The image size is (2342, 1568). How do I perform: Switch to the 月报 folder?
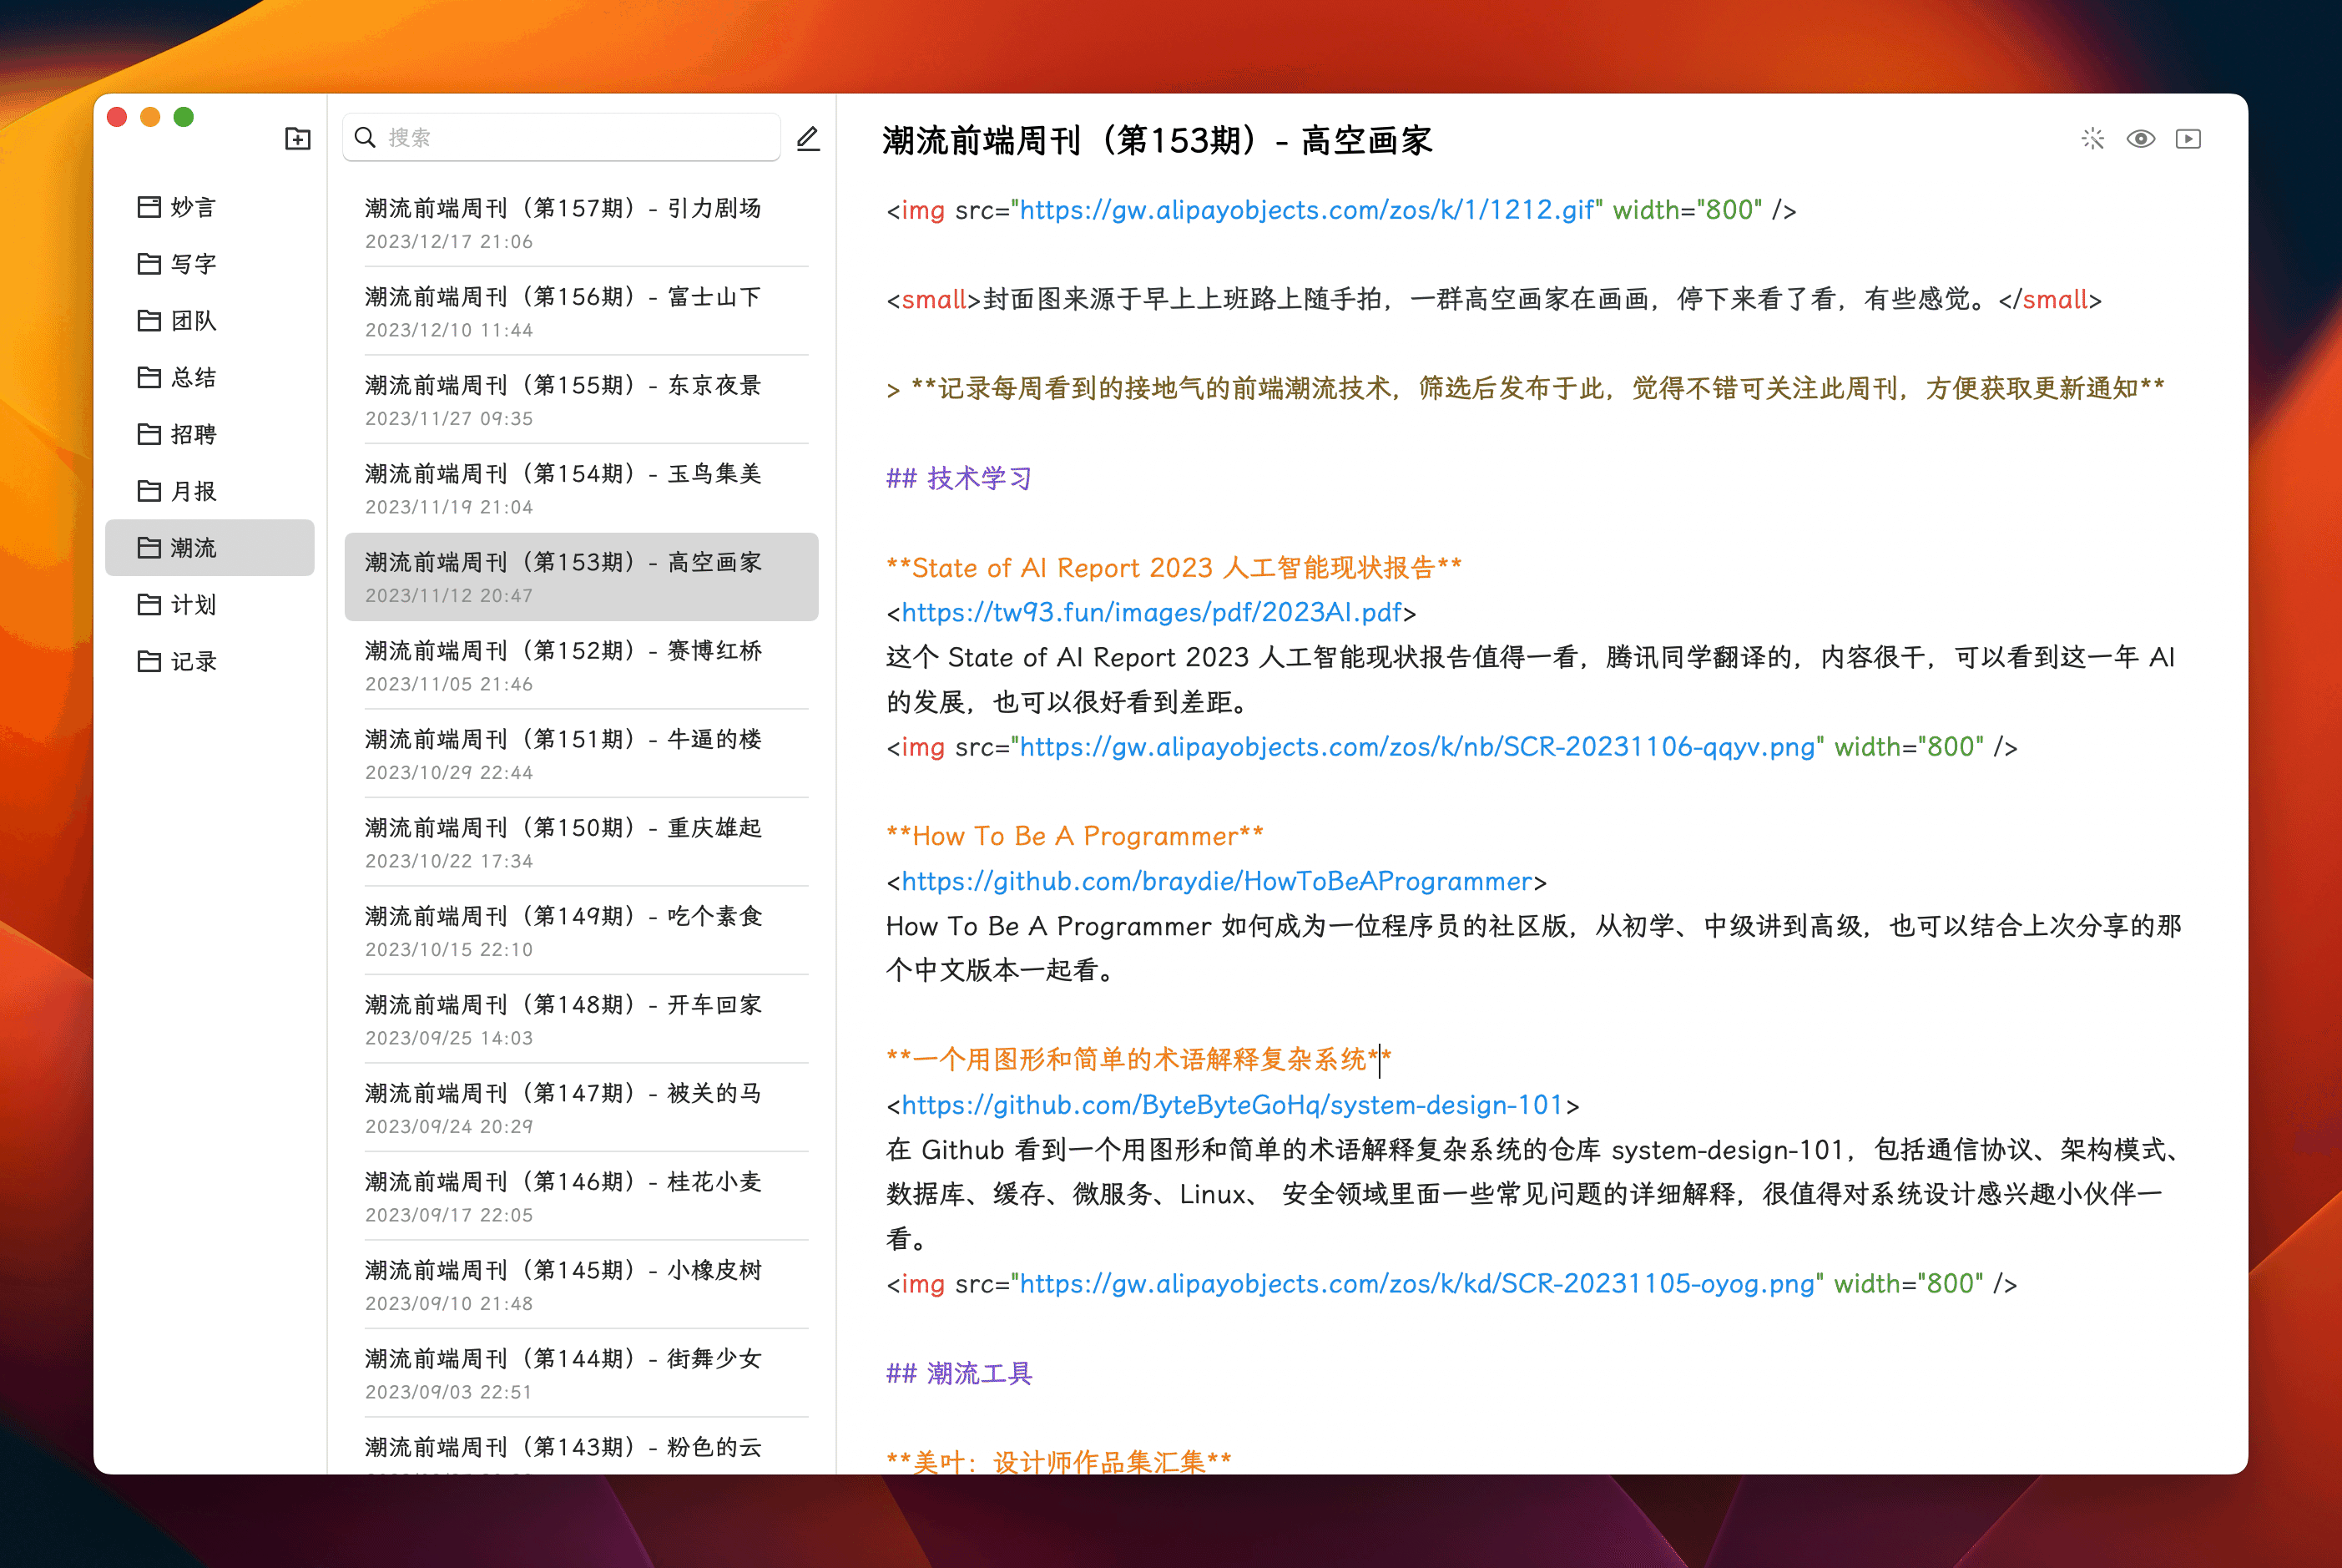point(192,491)
